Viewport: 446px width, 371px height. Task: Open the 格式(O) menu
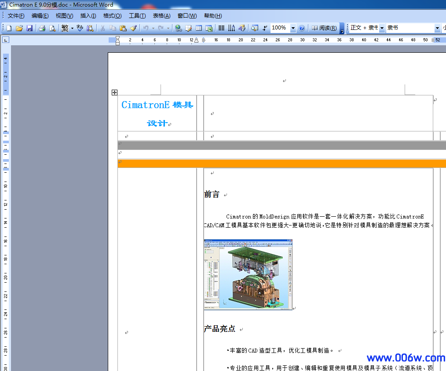[112, 16]
